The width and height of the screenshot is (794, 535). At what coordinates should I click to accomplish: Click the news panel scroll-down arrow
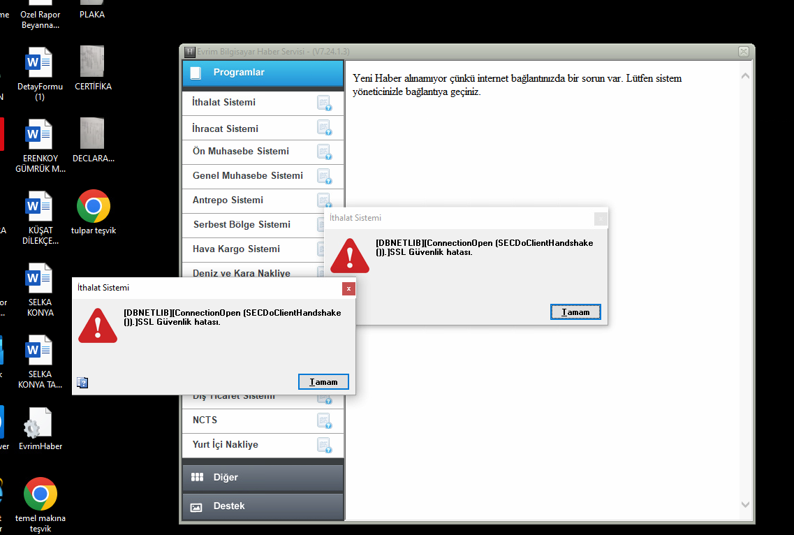point(745,504)
